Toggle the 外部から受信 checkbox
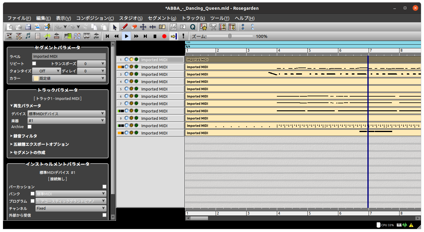The height and width of the screenshot is (232, 424). 104,215
